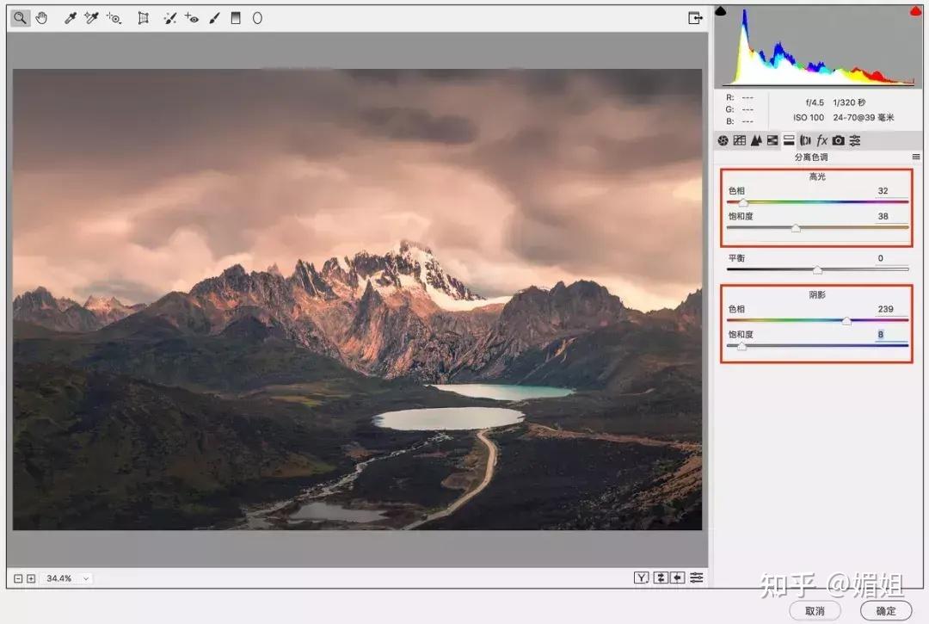Open the Lens Corrections panel tab
The width and height of the screenshot is (929, 624).
pyautogui.click(x=805, y=140)
